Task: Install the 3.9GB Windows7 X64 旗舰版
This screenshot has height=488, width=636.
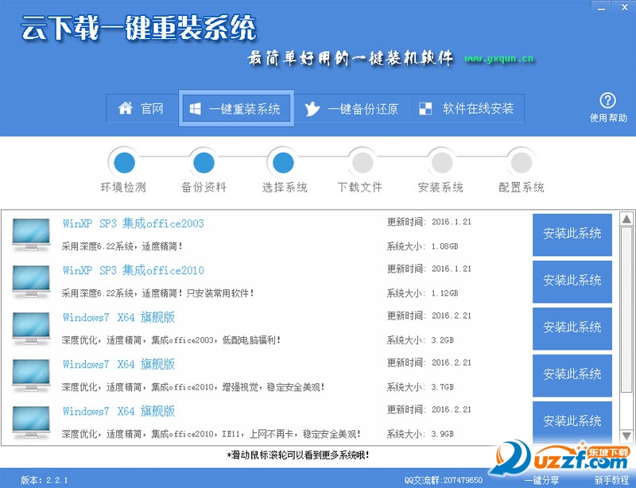Action: click(572, 422)
